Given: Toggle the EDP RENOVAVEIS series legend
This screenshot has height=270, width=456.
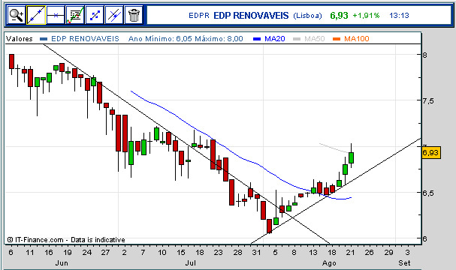Looking at the screenshot, I should click(85, 38).
